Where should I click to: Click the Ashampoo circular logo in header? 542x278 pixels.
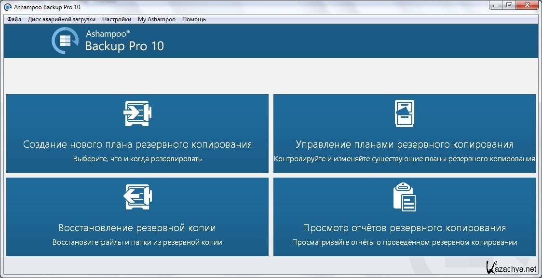tap(65, 41)
